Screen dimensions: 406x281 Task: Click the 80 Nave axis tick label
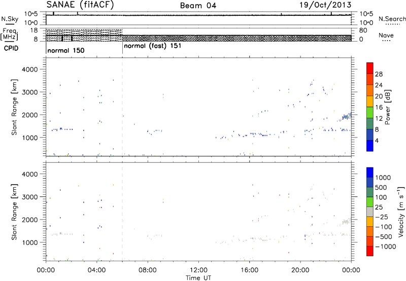point(363,30)
